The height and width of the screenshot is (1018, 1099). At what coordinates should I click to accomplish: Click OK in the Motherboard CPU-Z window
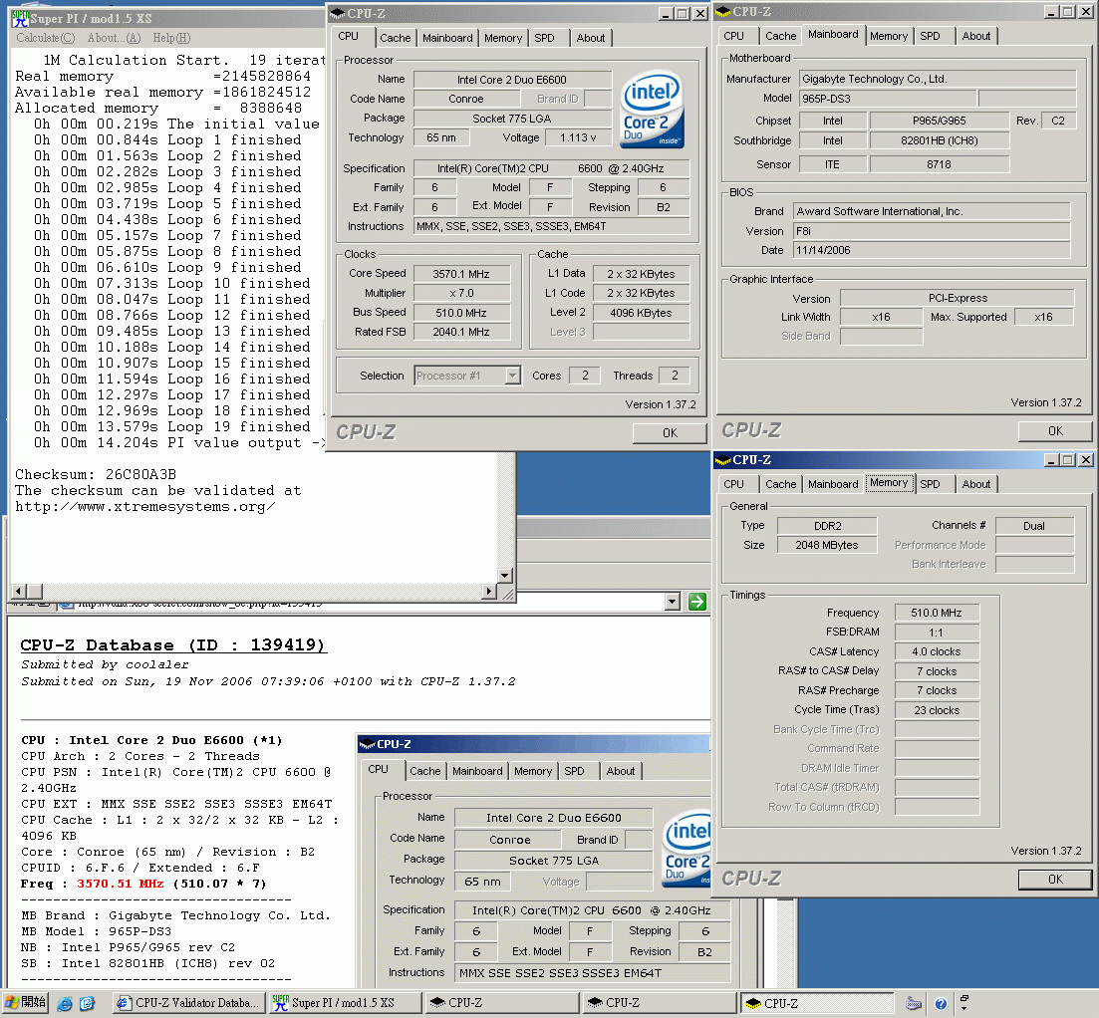[1055, 431]
